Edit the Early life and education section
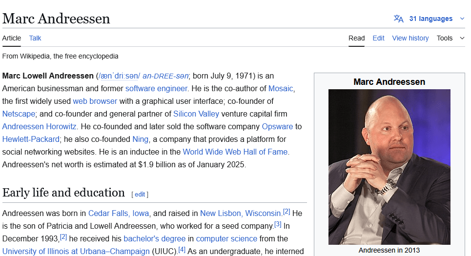The width and height of the screenshot is (471, 256). click(x=140, y=194)
